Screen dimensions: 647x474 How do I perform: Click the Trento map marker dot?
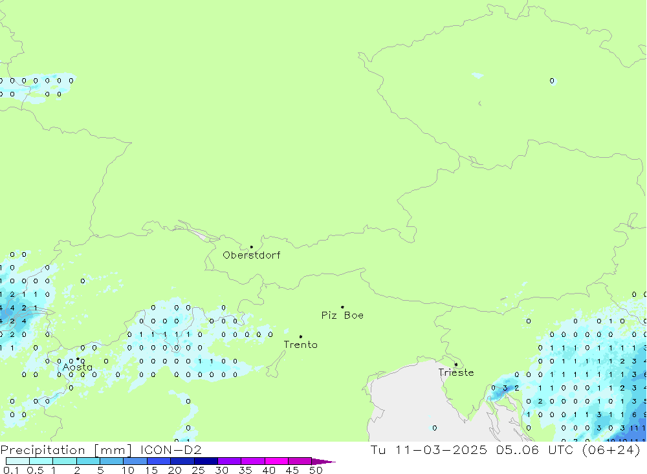pyautogui.click(x=301, y=337)
